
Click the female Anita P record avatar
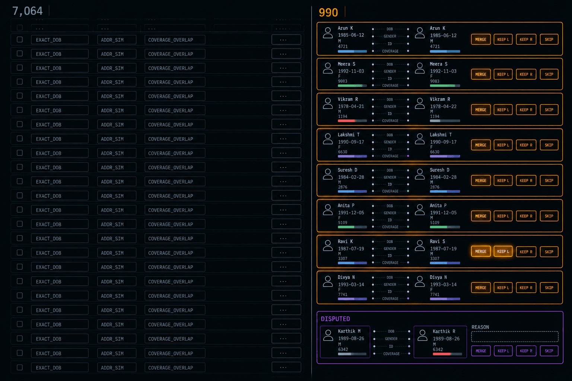pyautogui.click(x=328, y=210)
